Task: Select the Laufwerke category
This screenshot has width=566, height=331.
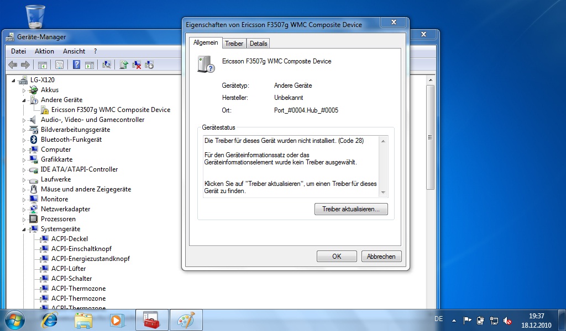Action: click(56, 179)
